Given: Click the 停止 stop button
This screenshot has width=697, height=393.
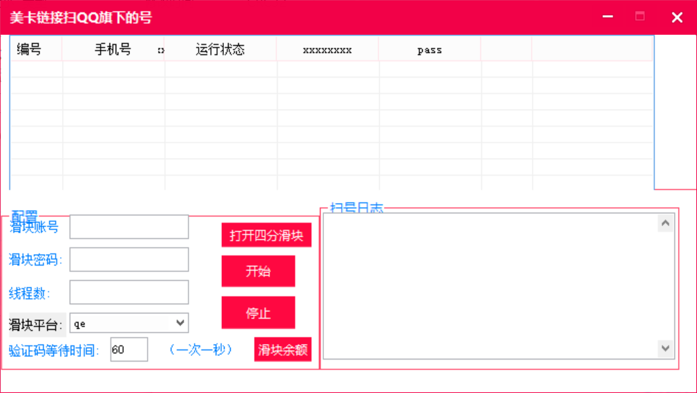Looking at the screenshot, I should (258, 312).
